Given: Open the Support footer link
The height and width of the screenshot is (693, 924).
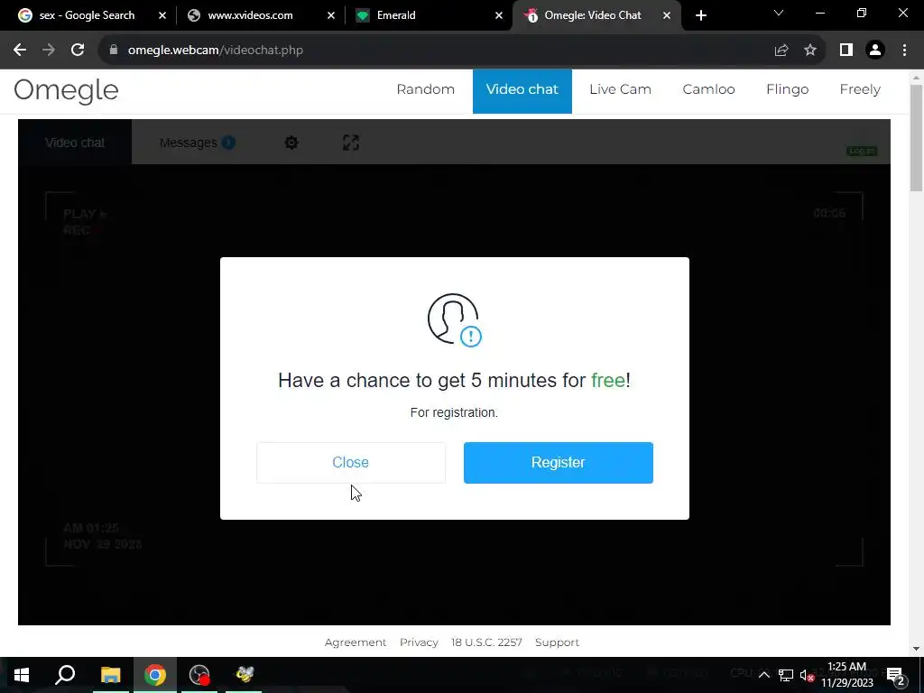Looking at the screenshot, I should point(557,642).
